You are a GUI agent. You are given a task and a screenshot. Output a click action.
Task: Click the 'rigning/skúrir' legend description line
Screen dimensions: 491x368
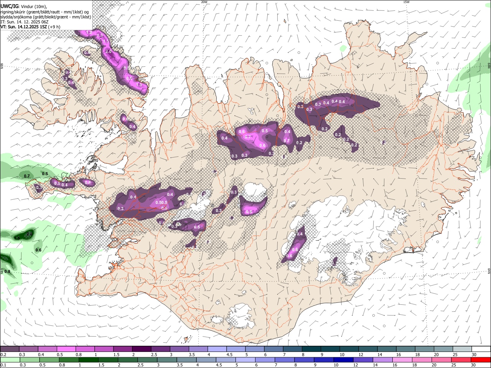(44, 11)
